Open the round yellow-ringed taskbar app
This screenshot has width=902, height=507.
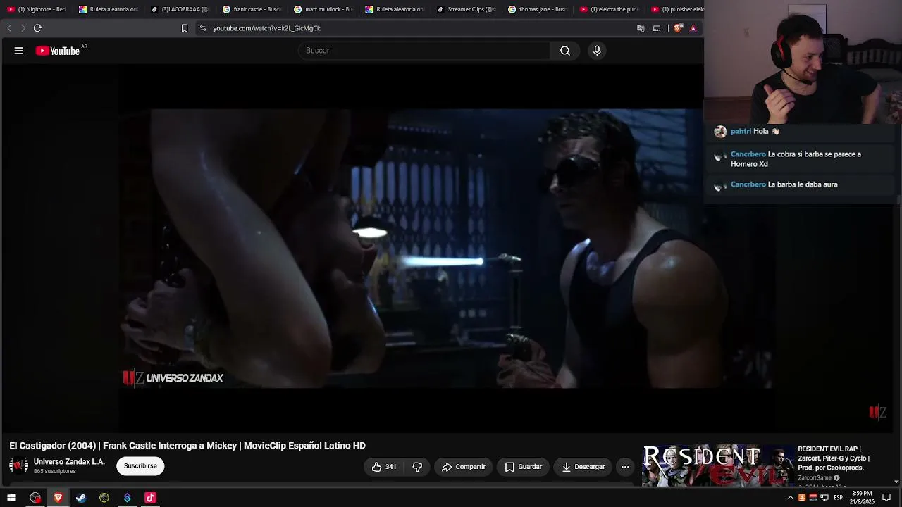pos(104,498)
